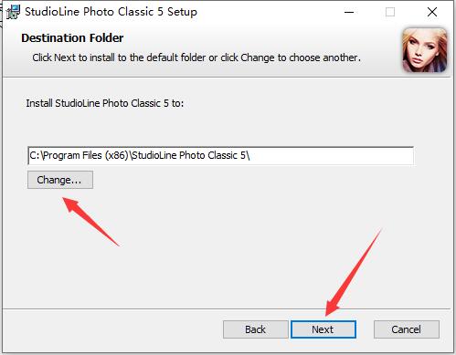Cancel the StudioLine installation

(x=407, y=329)
